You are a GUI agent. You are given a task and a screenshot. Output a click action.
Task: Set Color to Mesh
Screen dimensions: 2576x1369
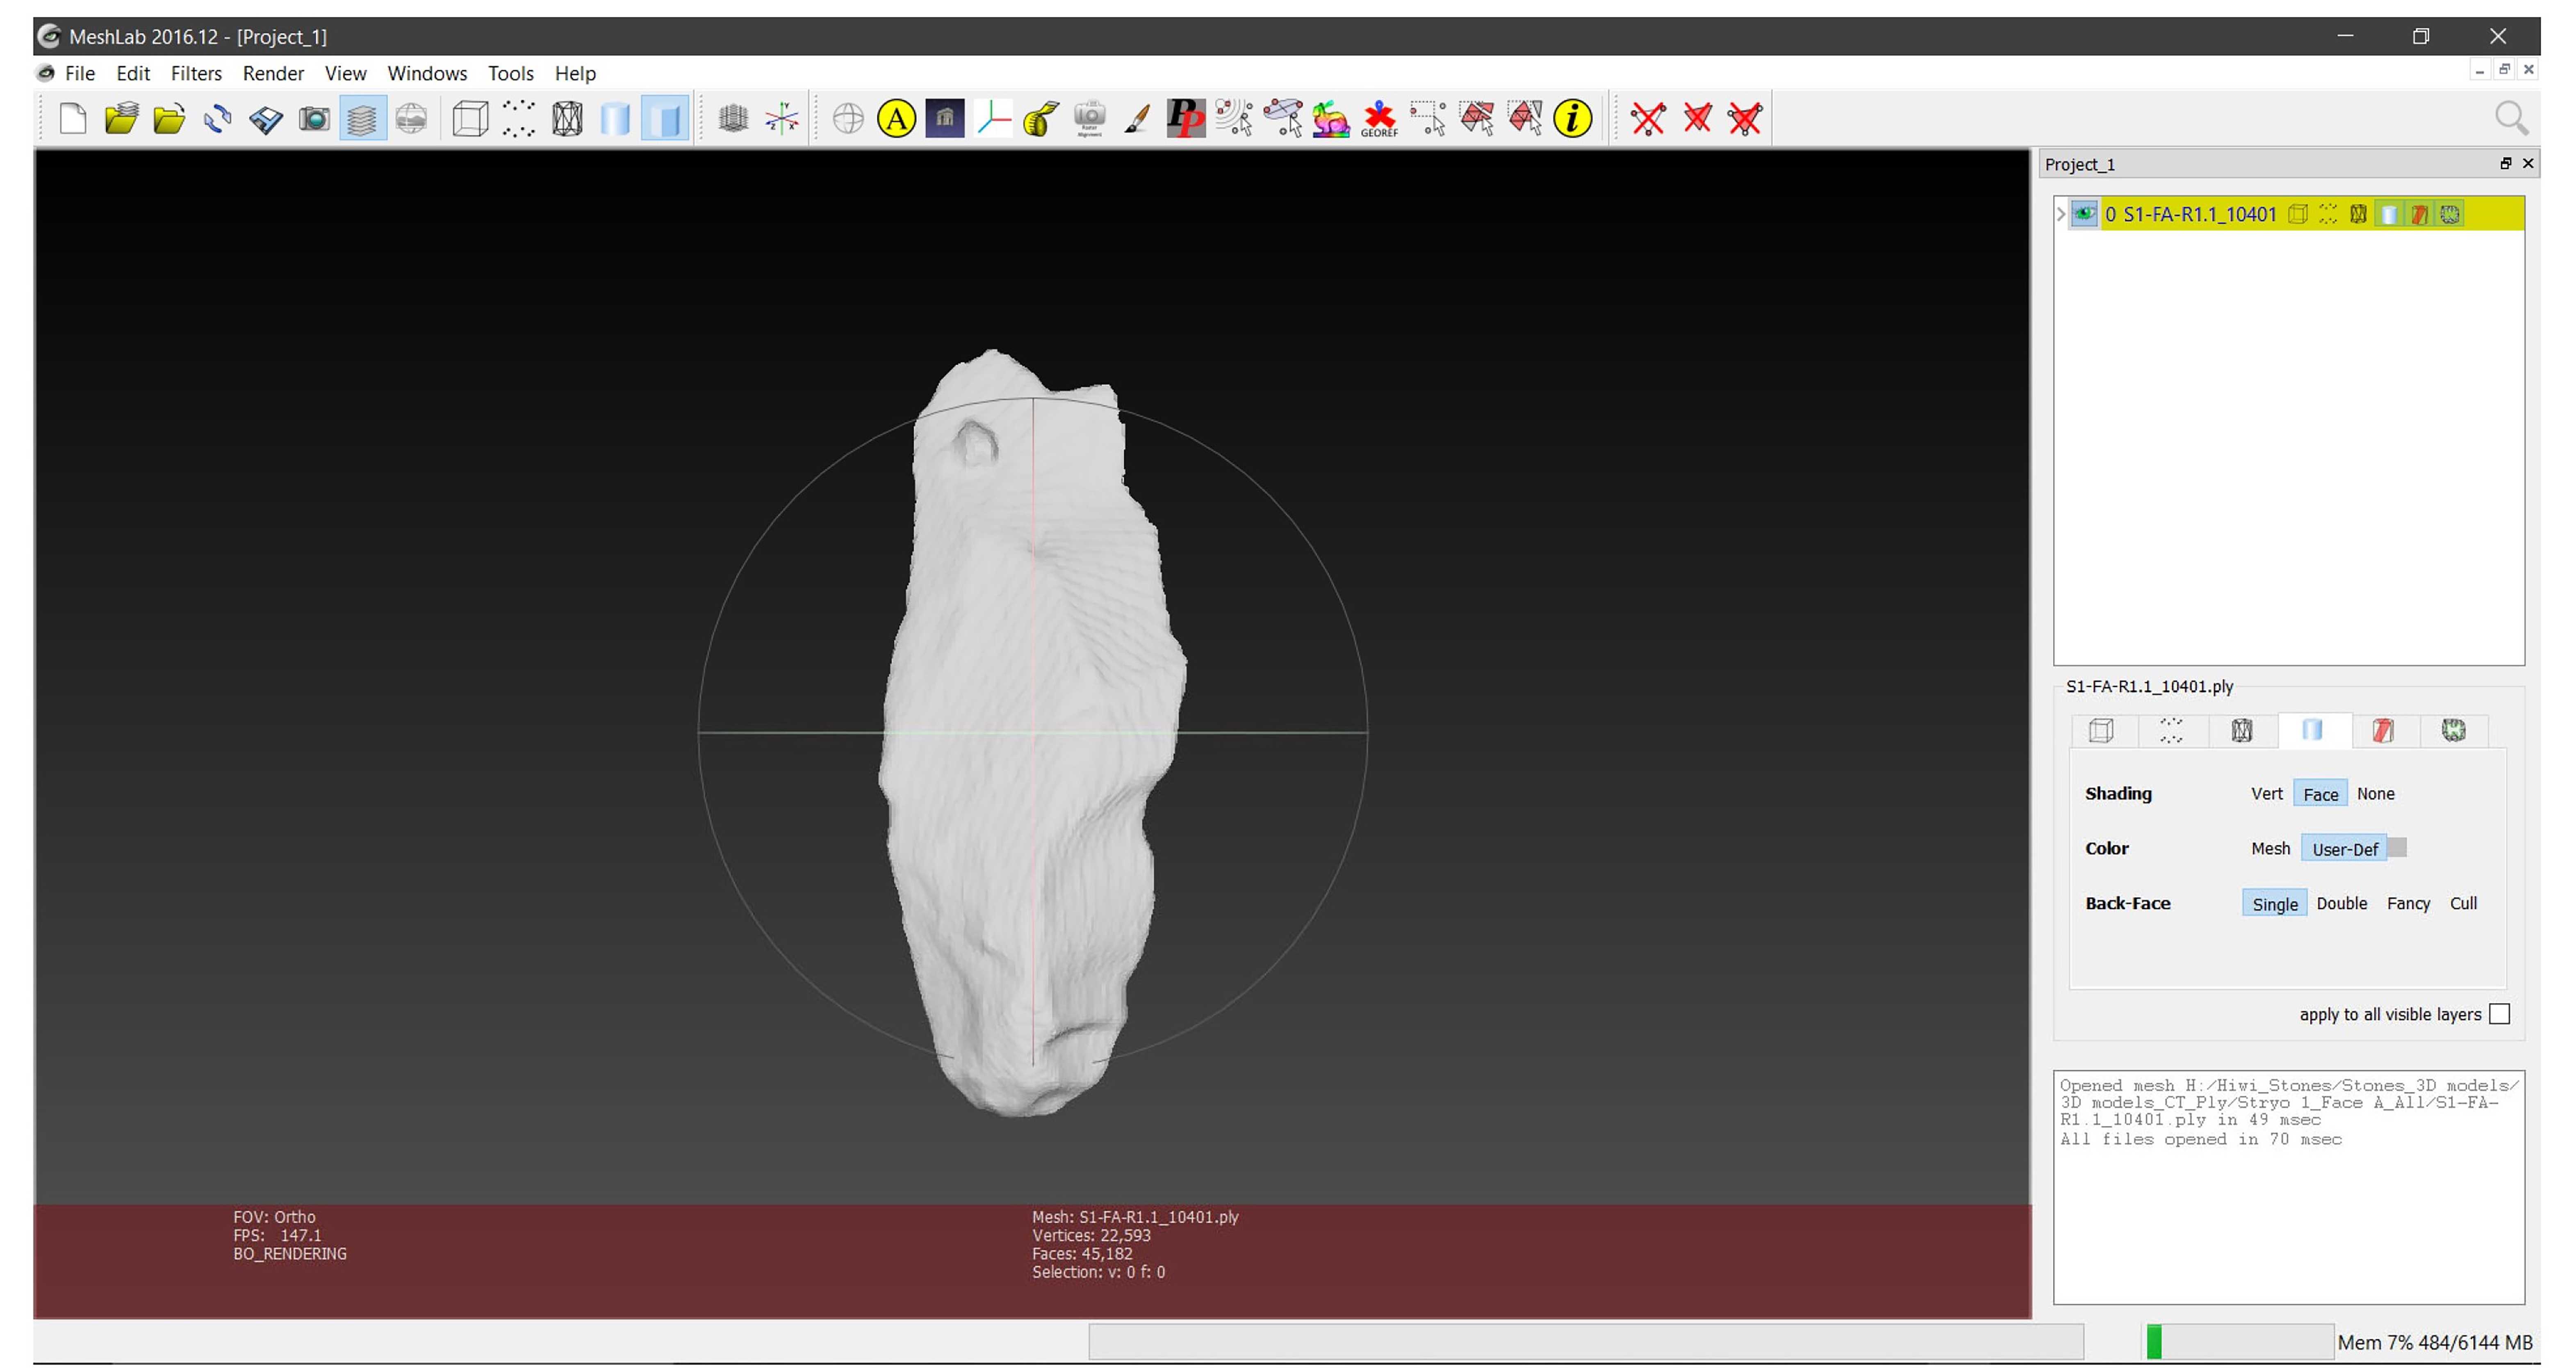coord(2270,849)
